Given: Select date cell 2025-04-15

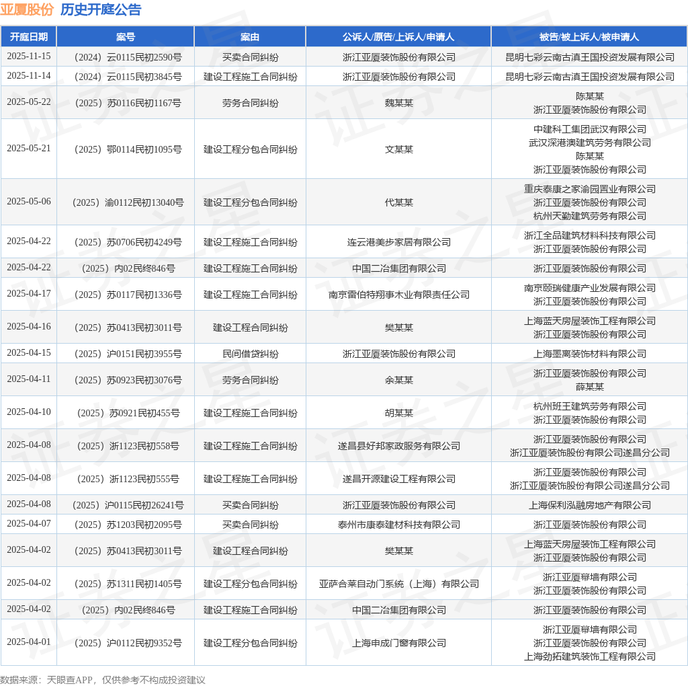Looking at the screenshot, I should pos(28,352).
